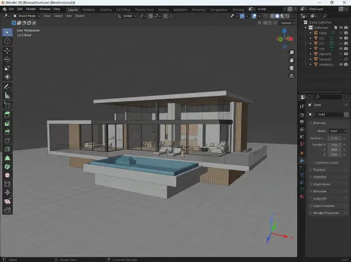The image size is (351, 262).
Task: Disable render camera icon for Collection
Action: click(x=346, y=27)
